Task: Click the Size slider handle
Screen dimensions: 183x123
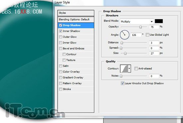Action: click(x=125, y=54)
